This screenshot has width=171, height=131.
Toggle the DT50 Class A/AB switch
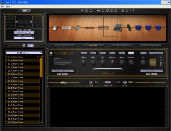pos(90,82)
